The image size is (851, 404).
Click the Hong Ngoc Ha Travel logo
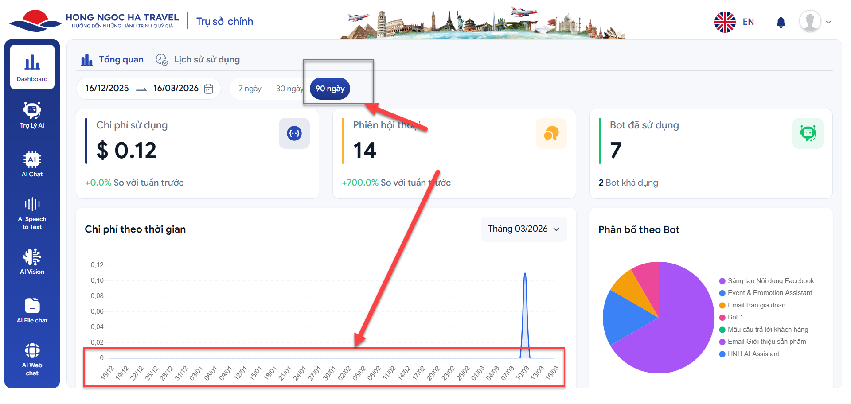[x=94, y=21]
